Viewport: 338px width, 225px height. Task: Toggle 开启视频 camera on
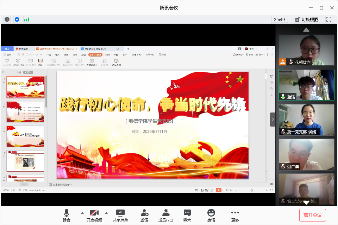[94, 215]
